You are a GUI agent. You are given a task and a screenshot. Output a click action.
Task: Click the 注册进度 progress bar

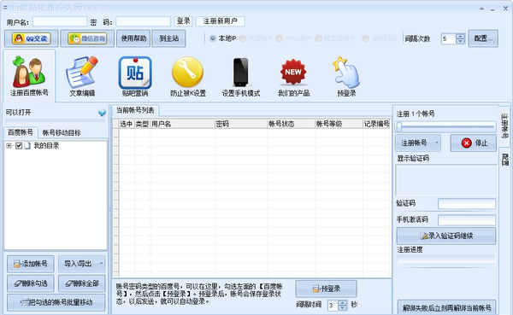coord(446,259)
